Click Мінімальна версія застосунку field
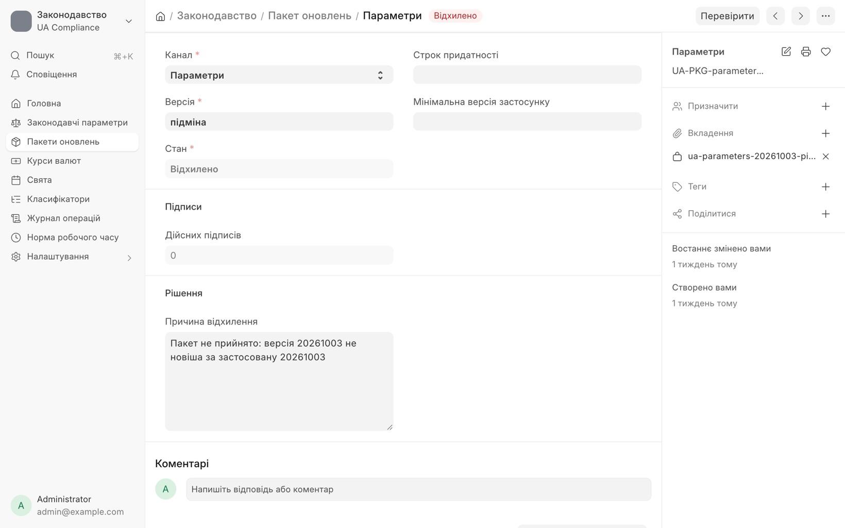This screenshot has width=845, height=528. click(527, 122)
